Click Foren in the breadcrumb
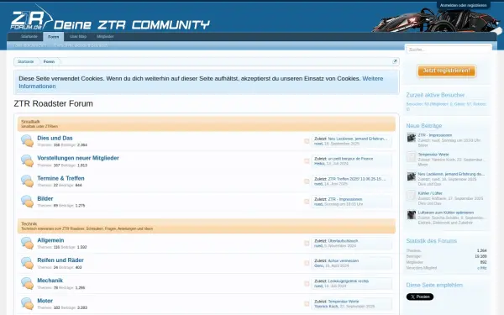This screenshot has height=315, width=504. point(49,61)
